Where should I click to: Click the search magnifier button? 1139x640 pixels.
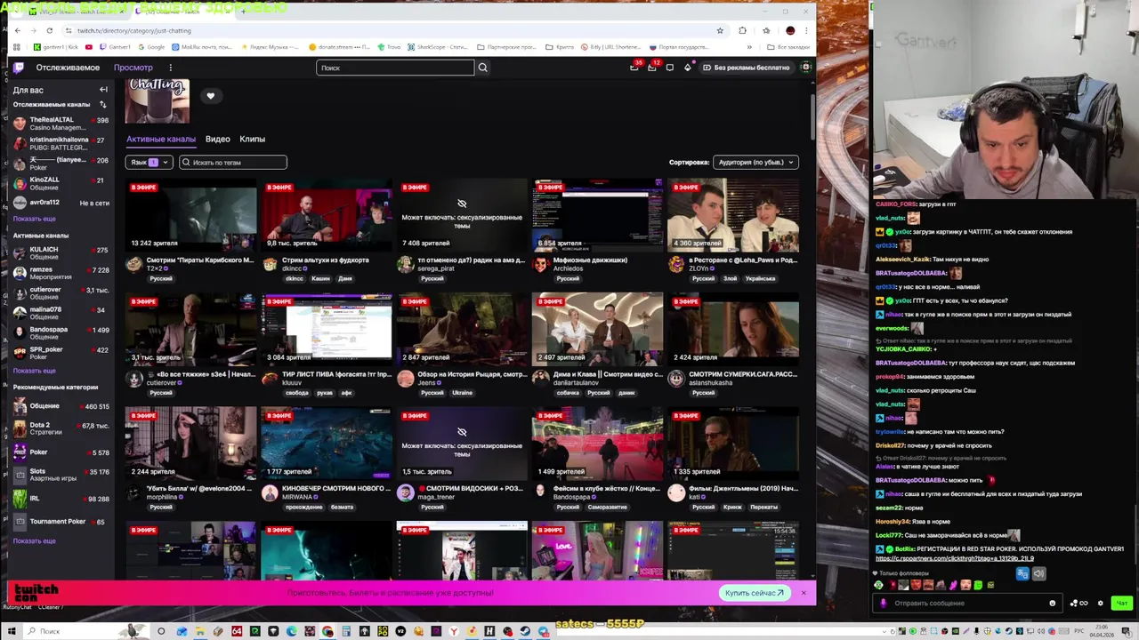483,68
